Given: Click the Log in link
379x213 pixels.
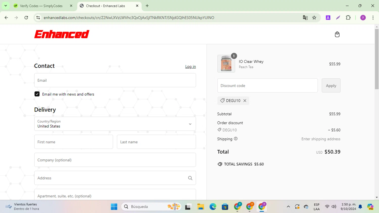Looking at the screenshot, I should pos(191,66).
